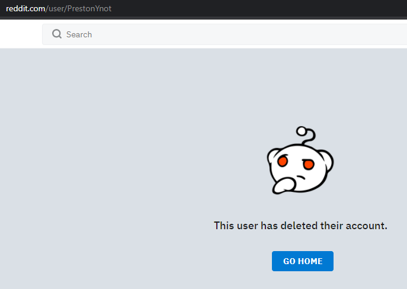Click the /user/PrestonYnot URL path
Screen dimensions: 407x289
point(79,8)
